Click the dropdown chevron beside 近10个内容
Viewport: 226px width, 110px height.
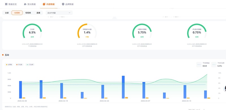pyautogui.click(x=69, y=13)
